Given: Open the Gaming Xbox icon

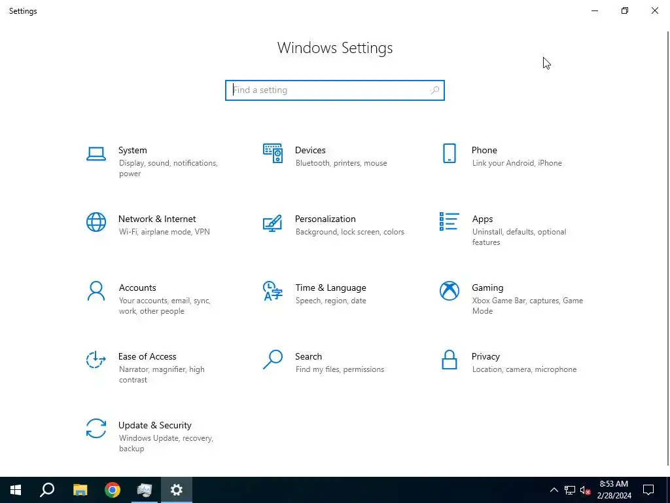Looking at the screenshot, I should click(x=449, y=291).
